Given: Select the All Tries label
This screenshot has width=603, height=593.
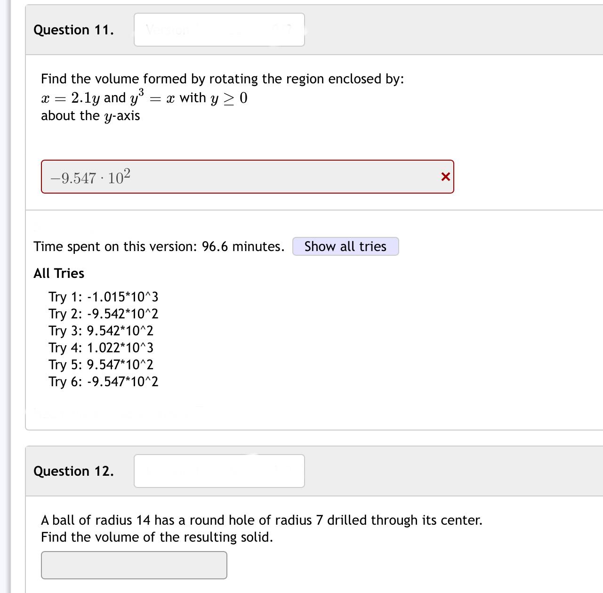Looking at the screenshot, I should tap(59, 273).
